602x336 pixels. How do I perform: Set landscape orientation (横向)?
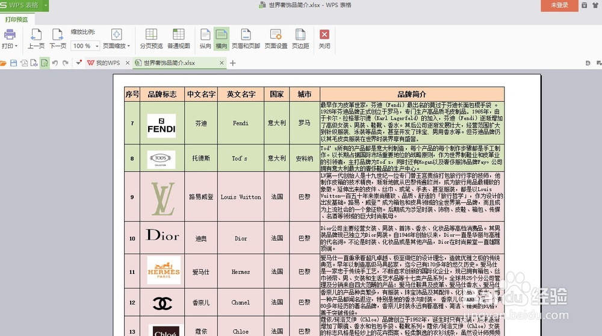pyautogui.click(x=222, y=39)
